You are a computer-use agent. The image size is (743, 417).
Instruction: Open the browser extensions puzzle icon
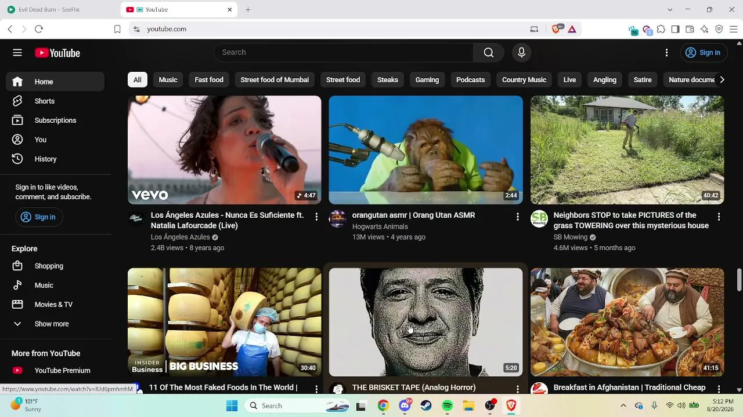point(661,29)
